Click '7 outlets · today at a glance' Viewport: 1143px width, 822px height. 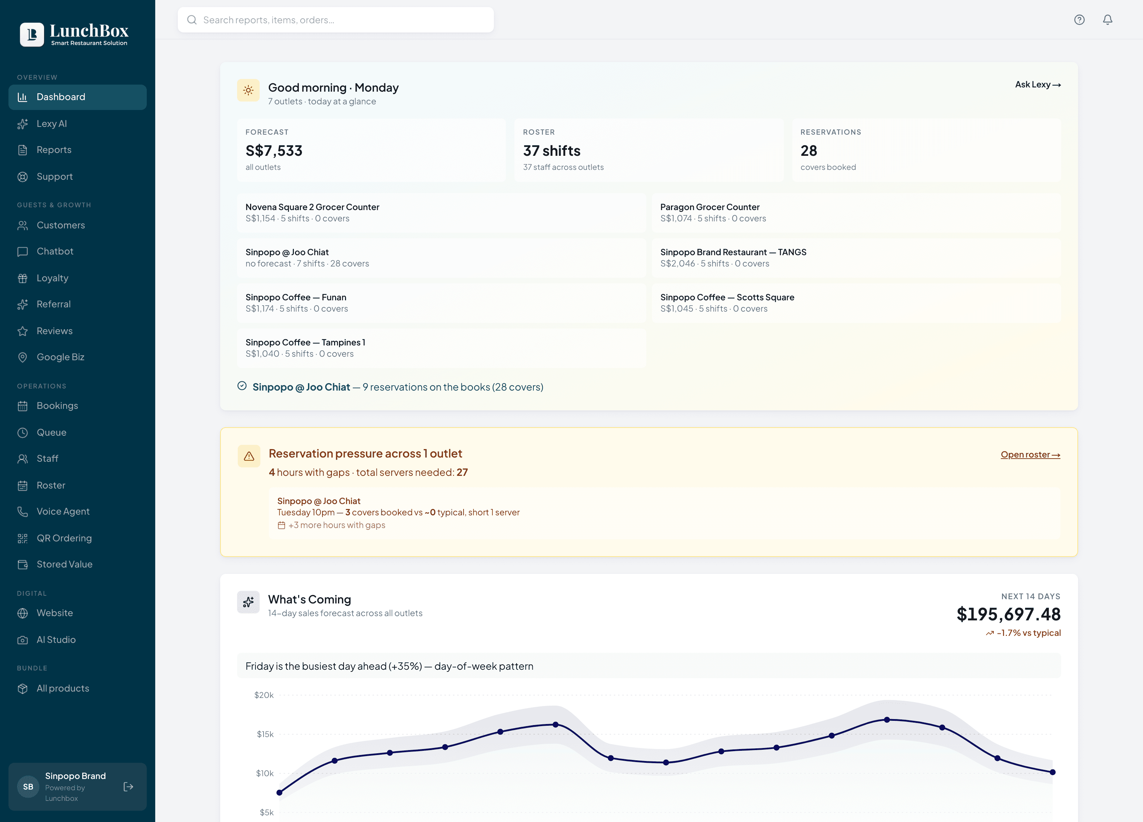322,101
